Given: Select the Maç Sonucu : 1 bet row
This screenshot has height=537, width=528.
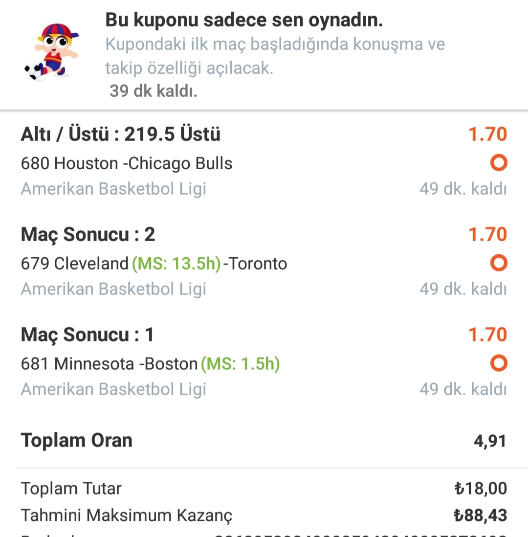Looking at the screenshot, I should click(88, 335).
